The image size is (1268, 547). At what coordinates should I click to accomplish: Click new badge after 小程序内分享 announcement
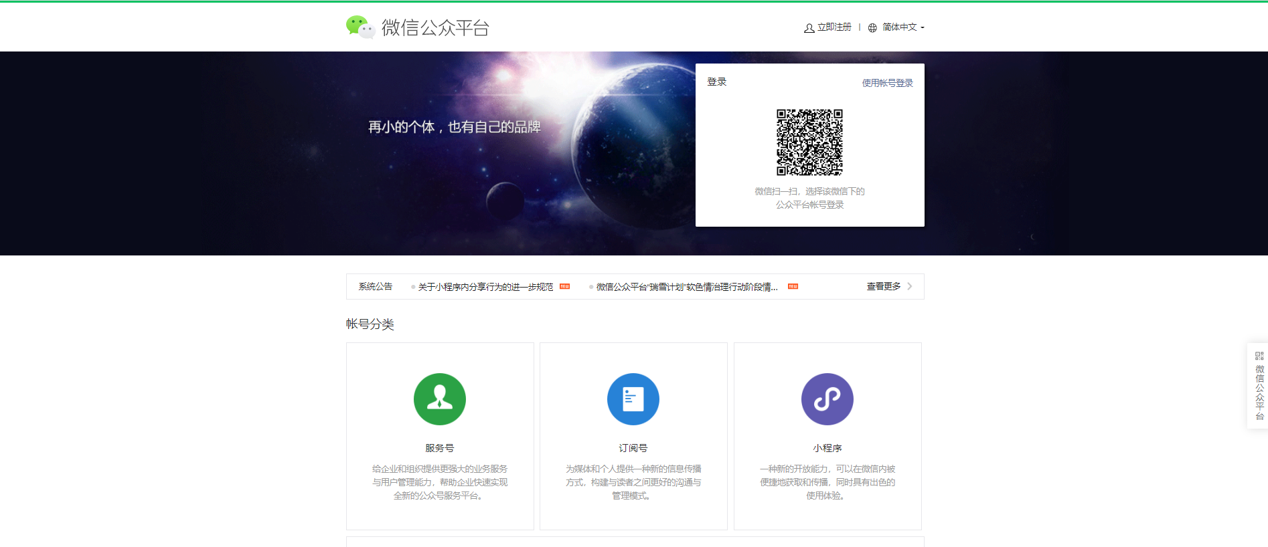(x=564, y=286)
